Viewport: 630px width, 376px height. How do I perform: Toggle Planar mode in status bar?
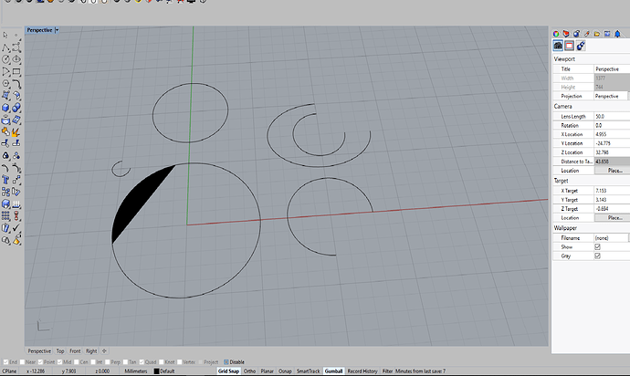(x=267, y=371)
